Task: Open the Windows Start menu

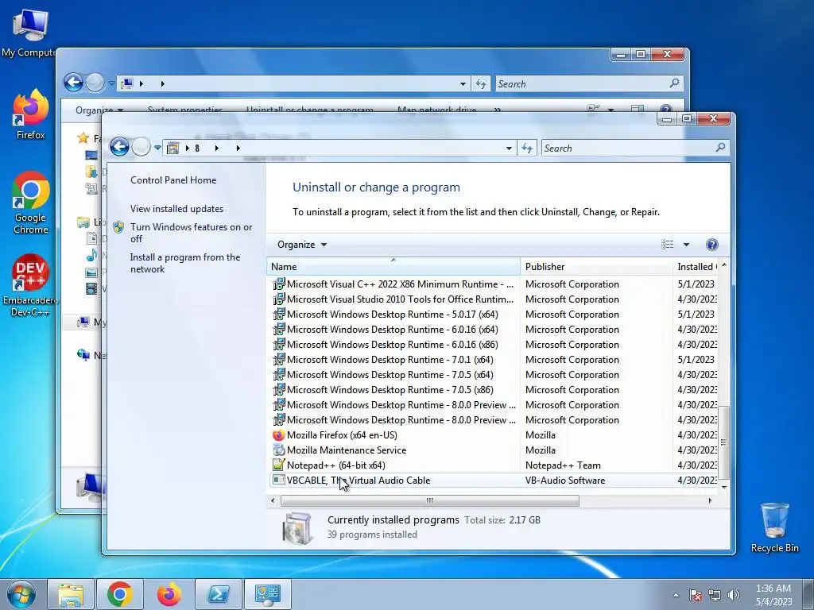Action: coord(21,594)
